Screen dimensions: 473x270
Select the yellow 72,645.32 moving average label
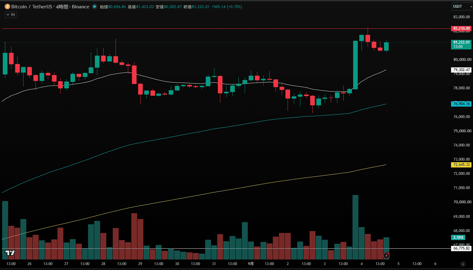[461, 165]
